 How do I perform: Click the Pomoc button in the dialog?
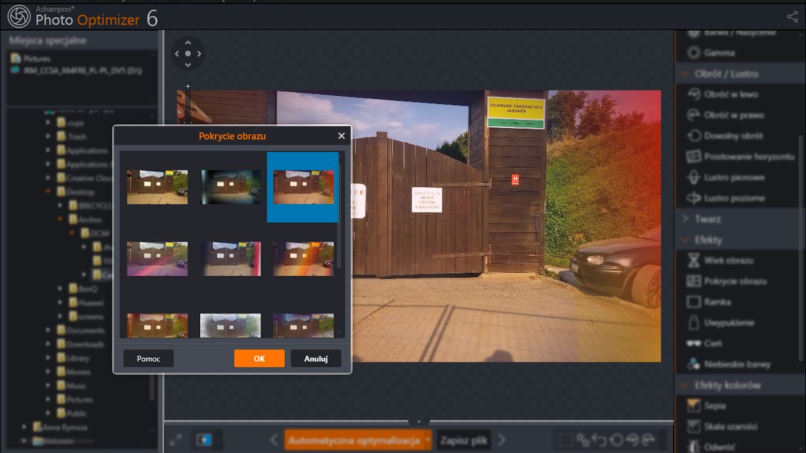[148, 358]
